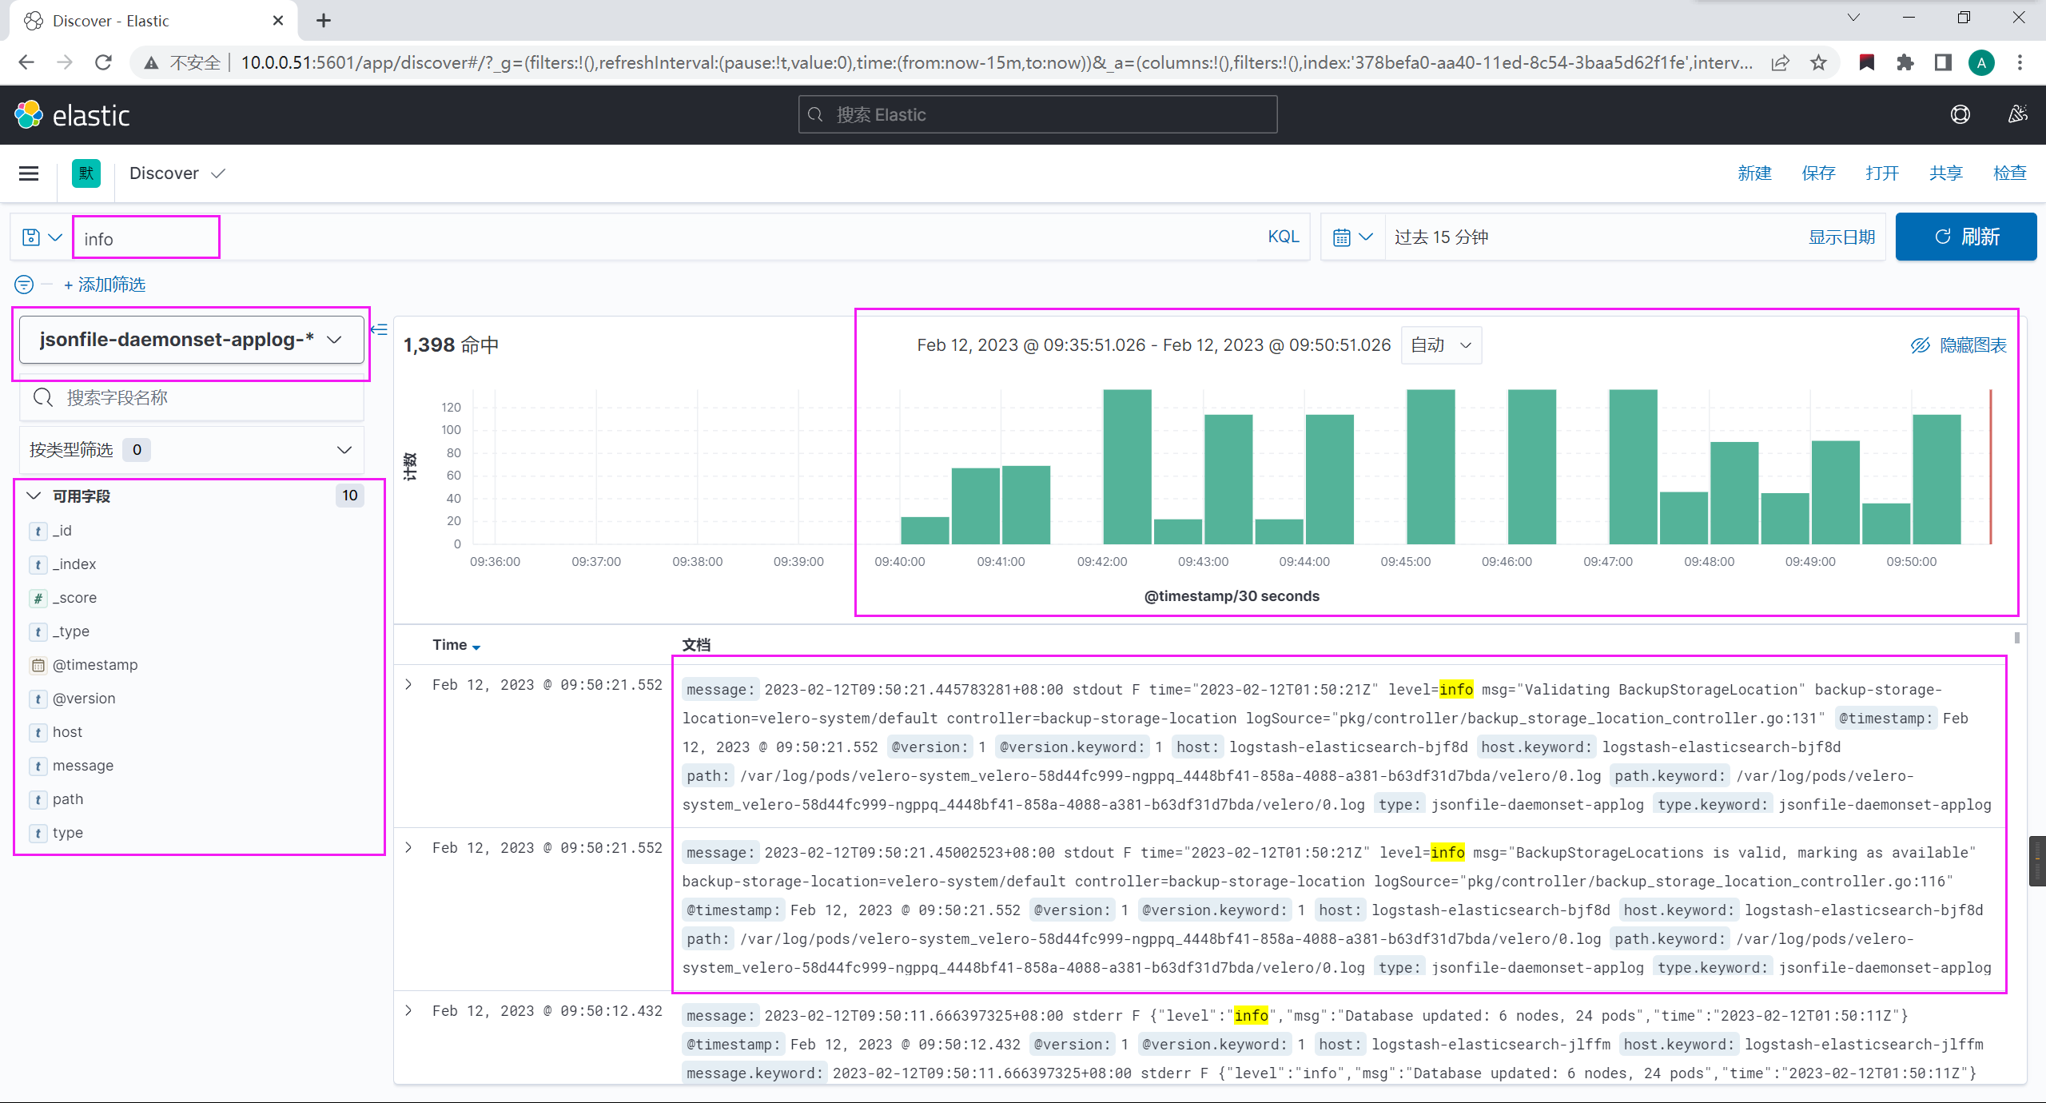Click the _score number field icon
Image resolution: width=2046 pixels, height=1103 pixels.
click(38, 598)
